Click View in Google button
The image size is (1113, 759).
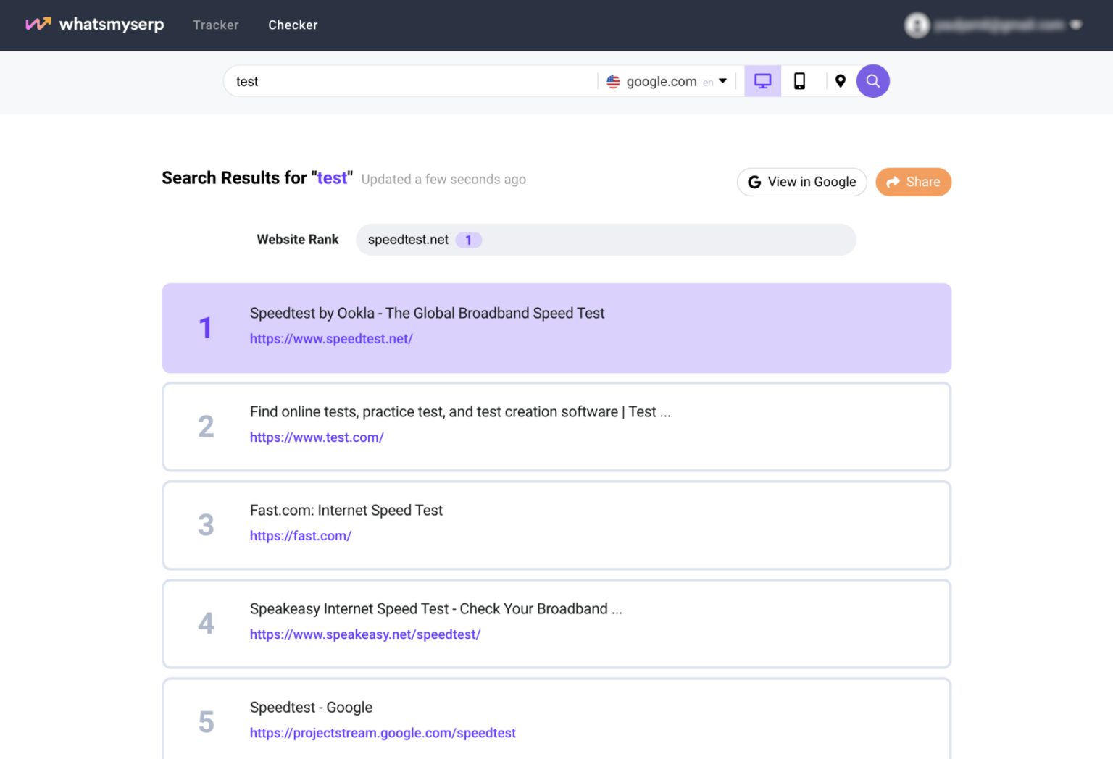(801, 182)
